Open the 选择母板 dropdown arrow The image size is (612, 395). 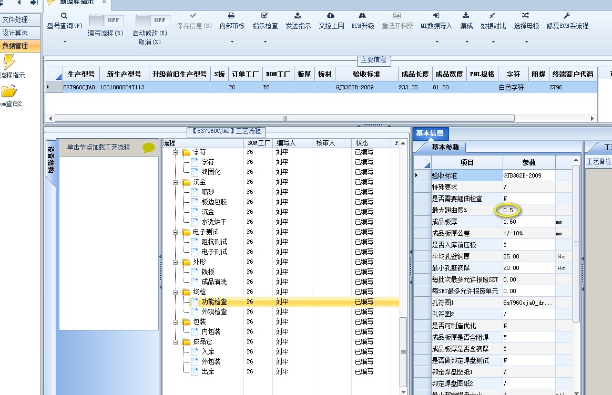tap(526, 41)
